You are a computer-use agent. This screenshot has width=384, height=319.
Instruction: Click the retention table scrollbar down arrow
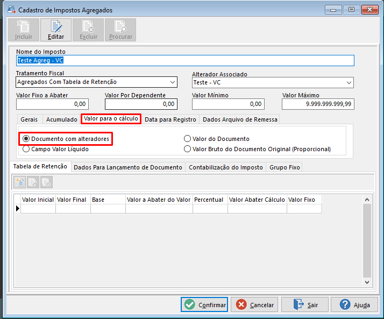click(367, 282)
